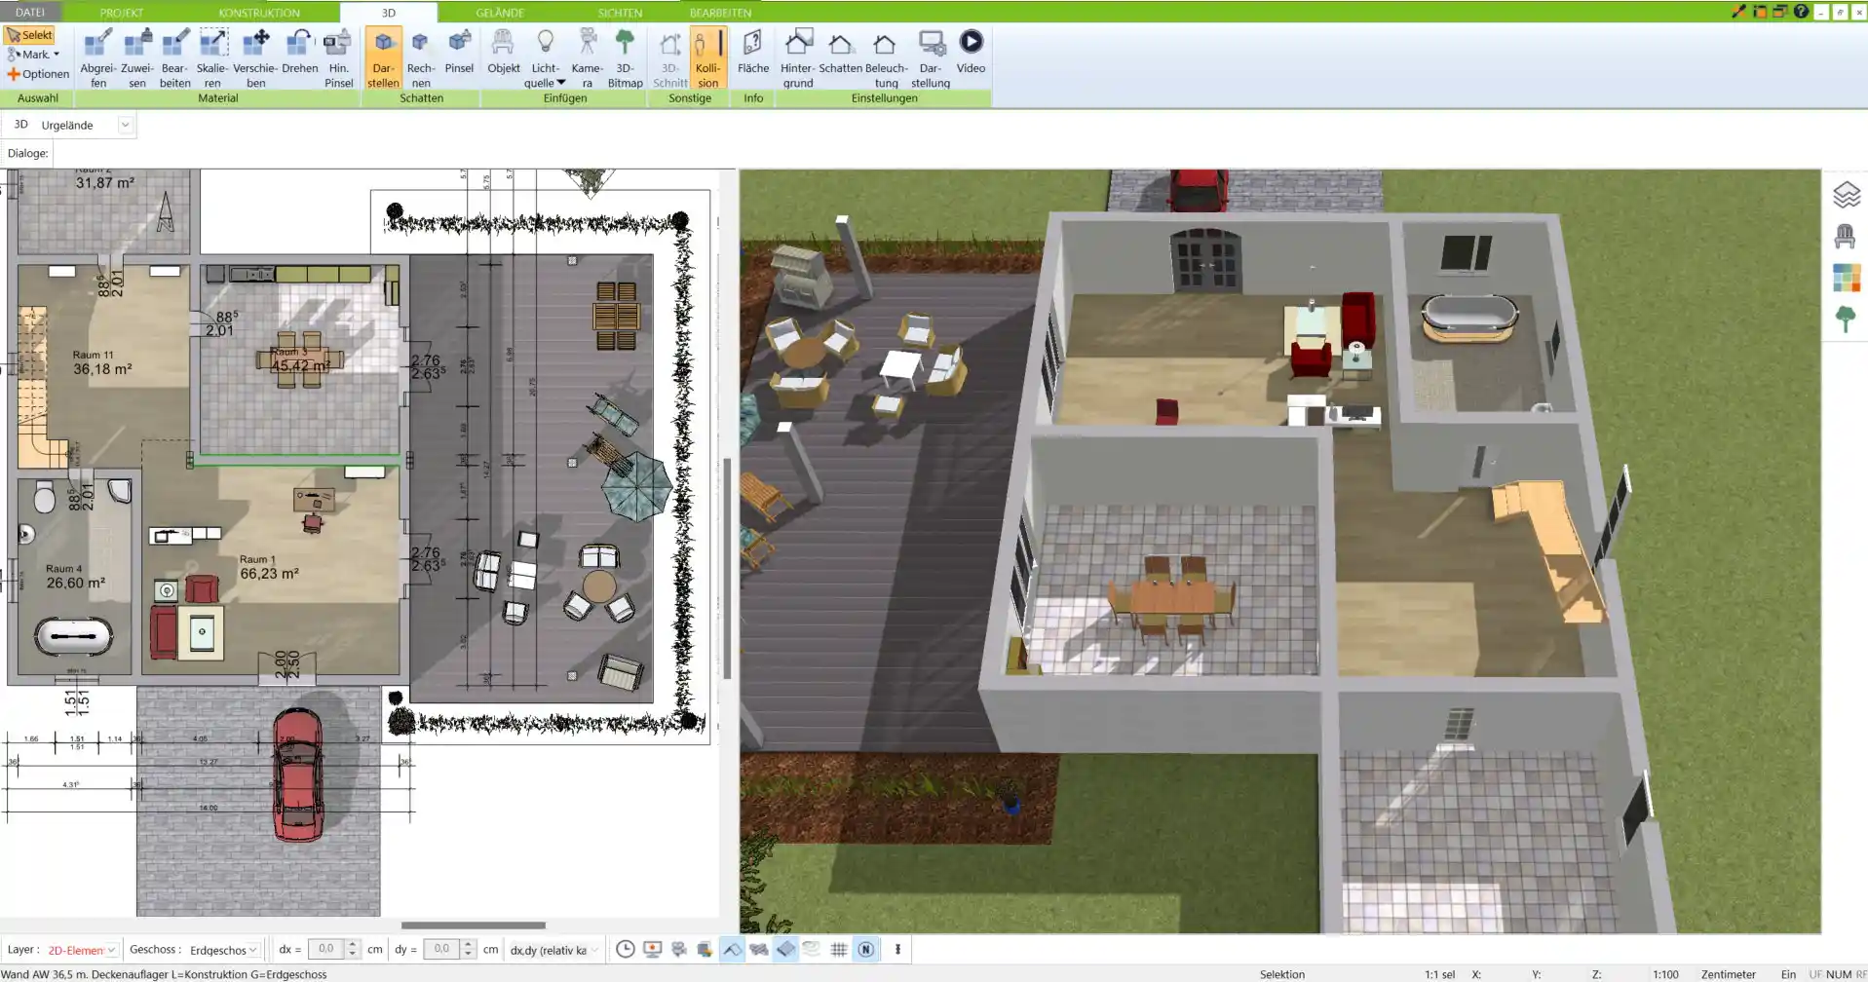Open the dx,dy relativ coordinate mode dropdown
Viewport: 1868px width, 982px height.
553,950
